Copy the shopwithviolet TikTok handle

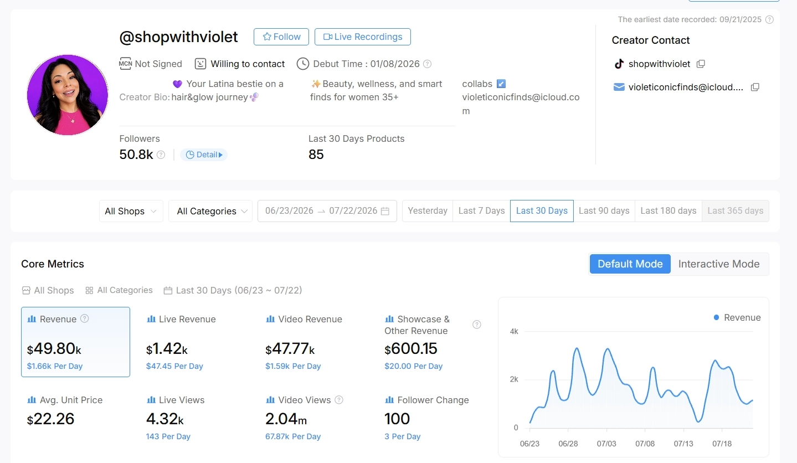click(701, 64)
